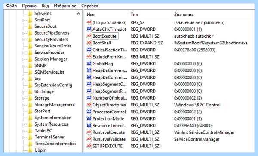Image resolution: width=258 pixels, height=156 pixels.
Task: Click the tree scrollbar up arrow
Action: tap(79, 14)
